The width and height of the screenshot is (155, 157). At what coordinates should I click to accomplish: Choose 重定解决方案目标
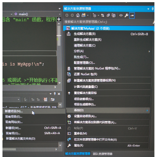(108, 93)
